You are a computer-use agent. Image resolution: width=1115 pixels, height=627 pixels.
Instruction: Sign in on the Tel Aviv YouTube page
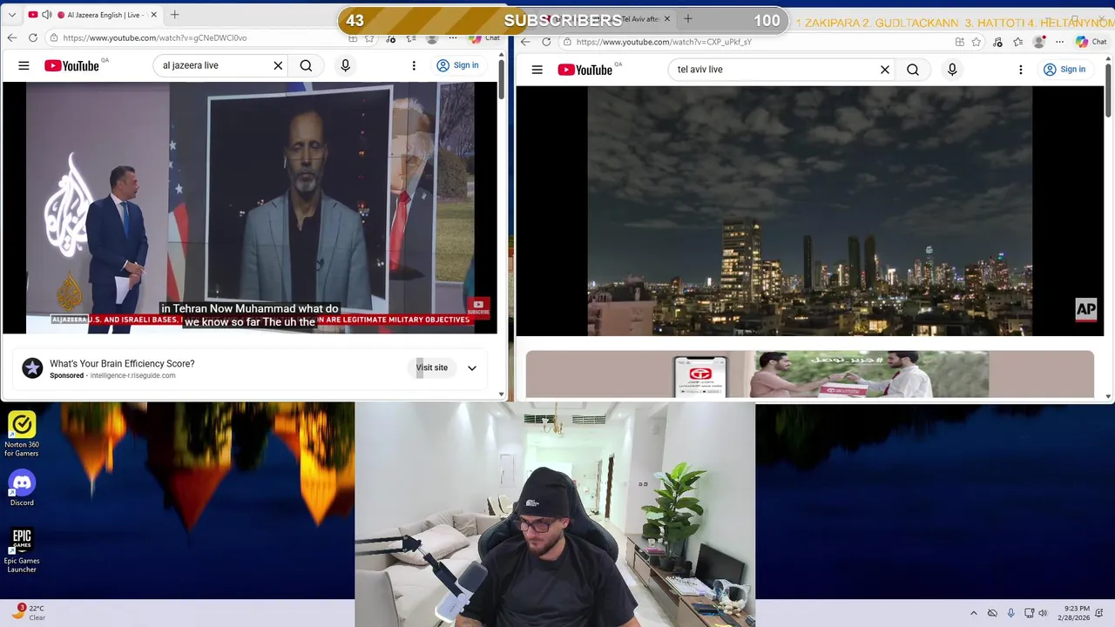coord(1064,70)
